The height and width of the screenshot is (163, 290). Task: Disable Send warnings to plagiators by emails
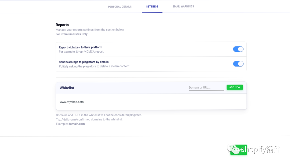click(x=238, y=64)
